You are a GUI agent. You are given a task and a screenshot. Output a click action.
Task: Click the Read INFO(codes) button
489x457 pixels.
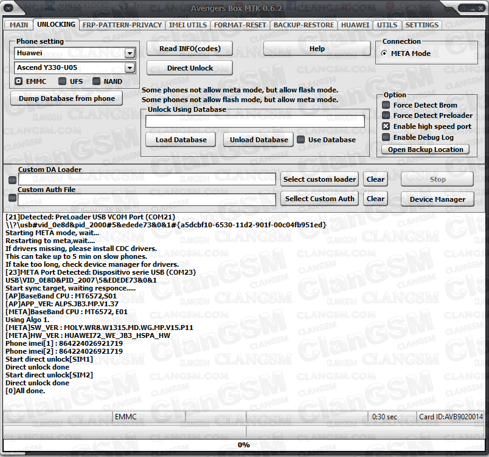tap(190, 49)
